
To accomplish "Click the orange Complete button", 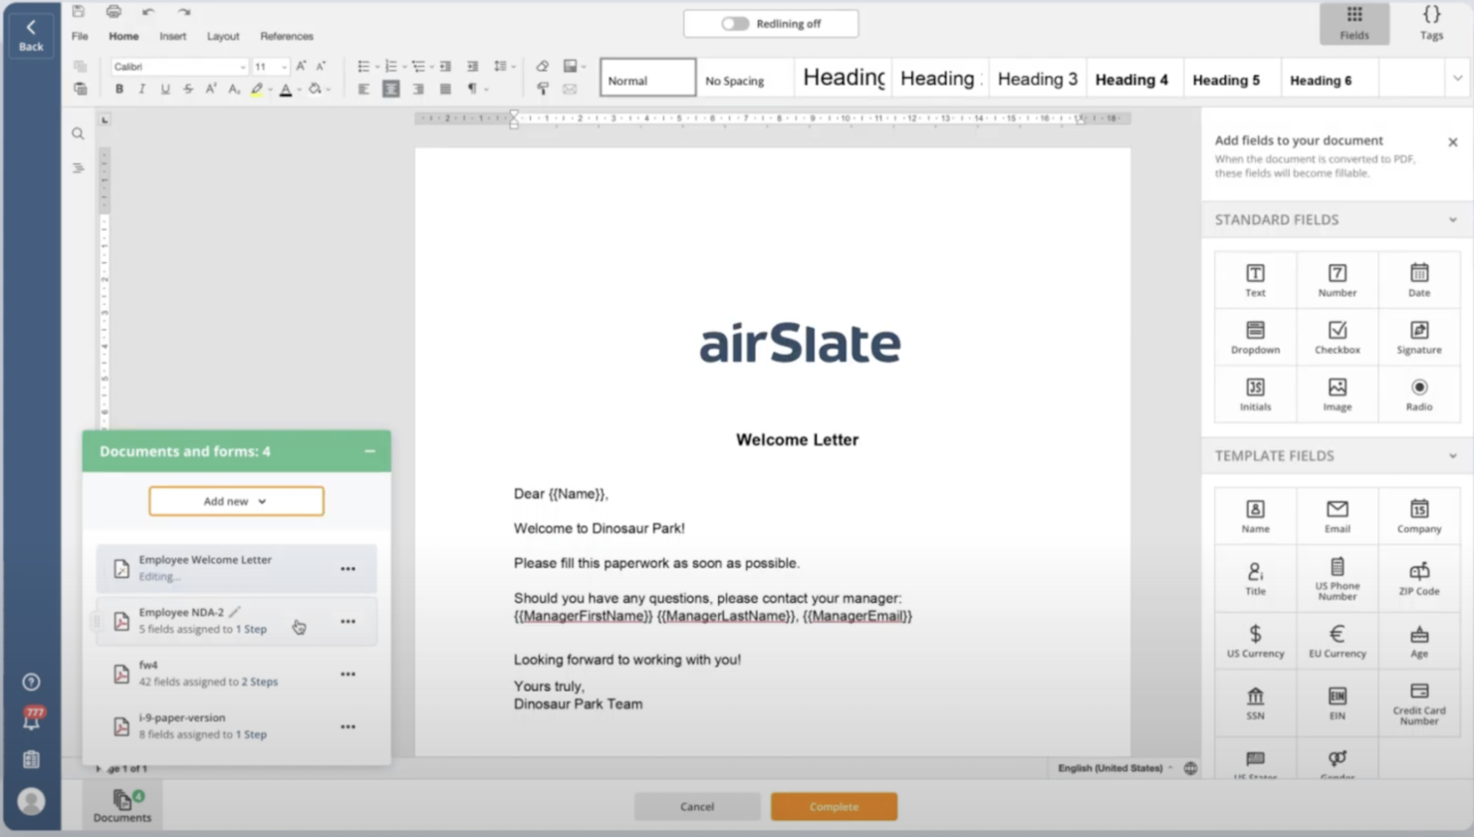I will [834, 806].
